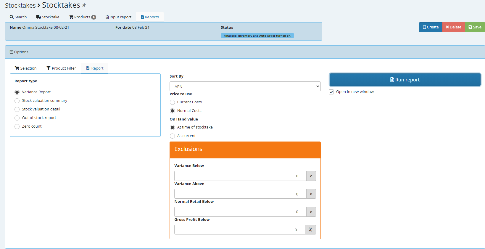Select As current for On Hand value

[x=173, y=136]
